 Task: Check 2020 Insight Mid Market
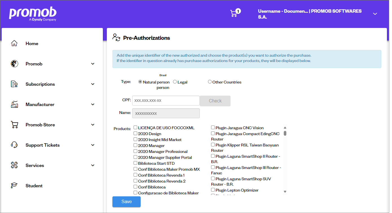pos(136,139)
